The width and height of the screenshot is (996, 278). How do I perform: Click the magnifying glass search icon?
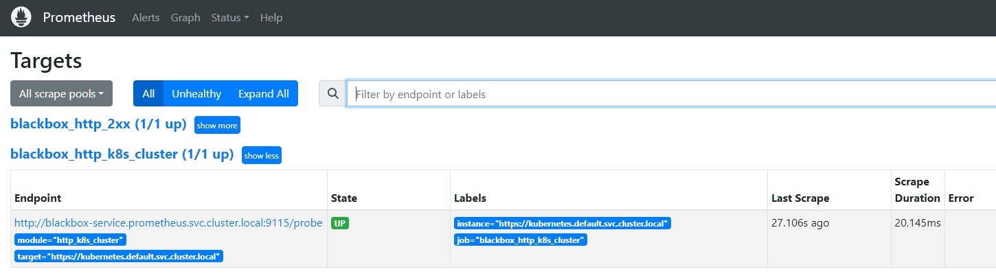tap(333, 94)
